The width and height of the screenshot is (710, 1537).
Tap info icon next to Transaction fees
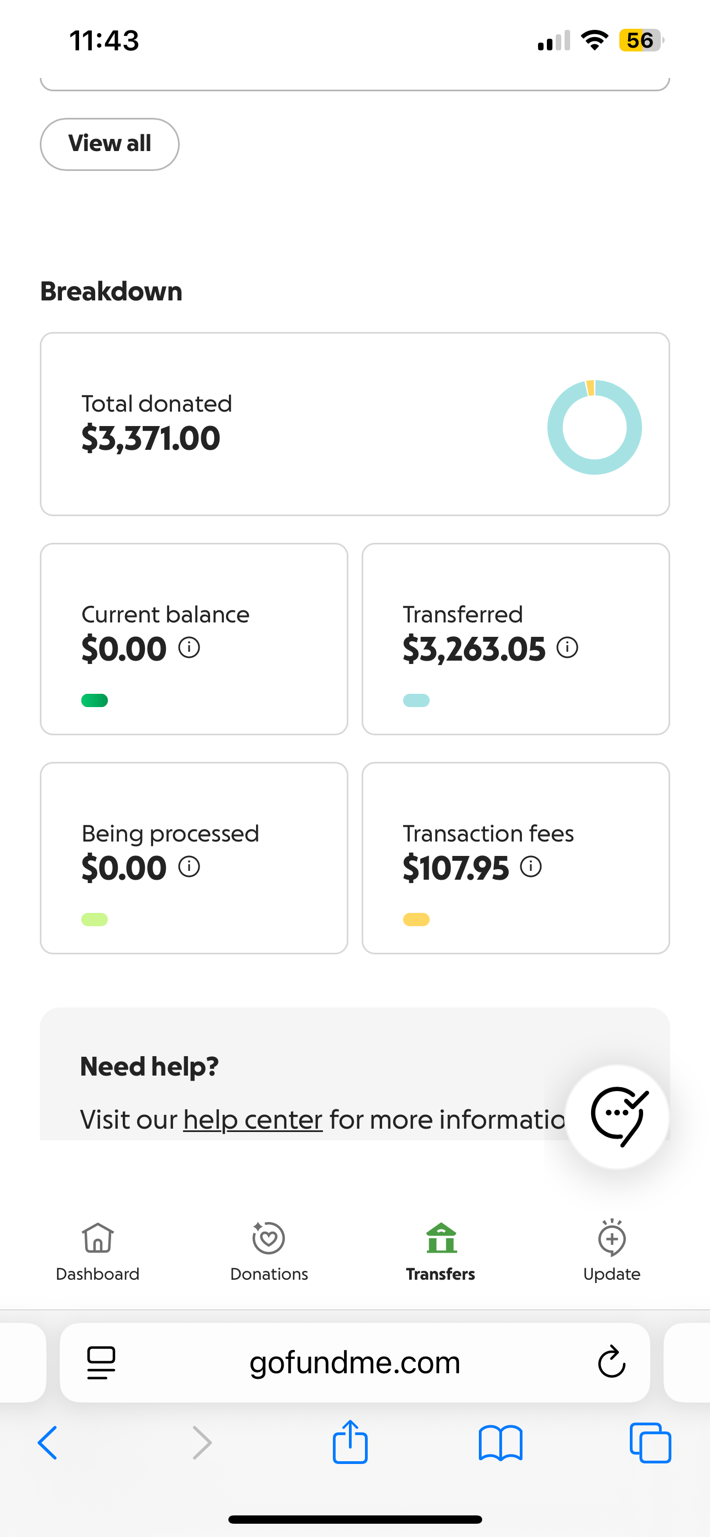(x=530, y=866)
